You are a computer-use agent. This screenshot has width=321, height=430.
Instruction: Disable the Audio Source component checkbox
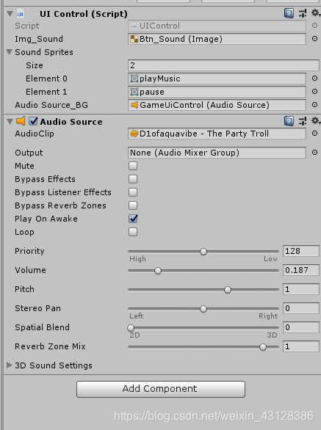click(34, 121)
